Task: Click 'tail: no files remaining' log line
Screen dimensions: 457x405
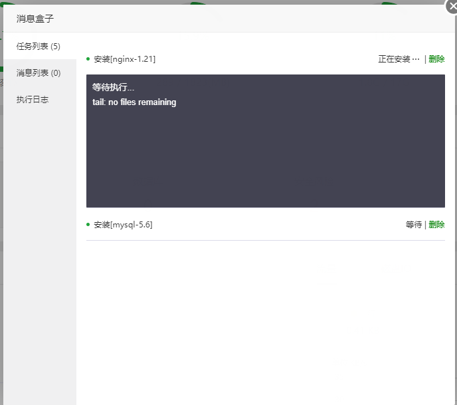Action: tap(134, 102)
